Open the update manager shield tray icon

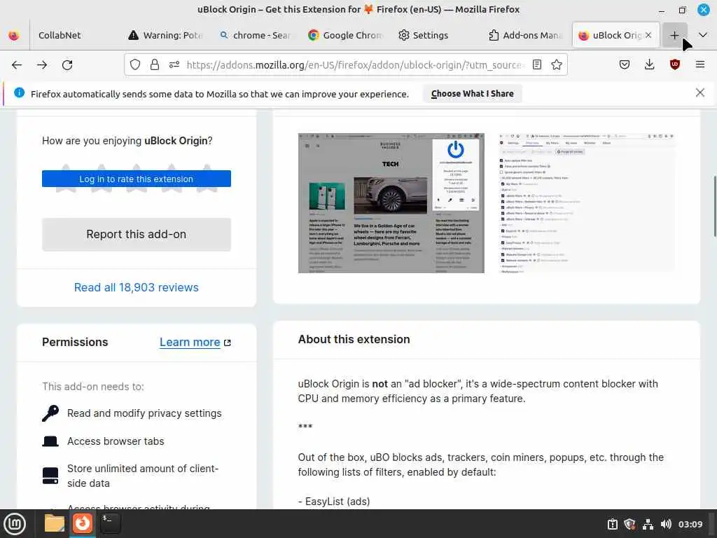coord(629,524)
